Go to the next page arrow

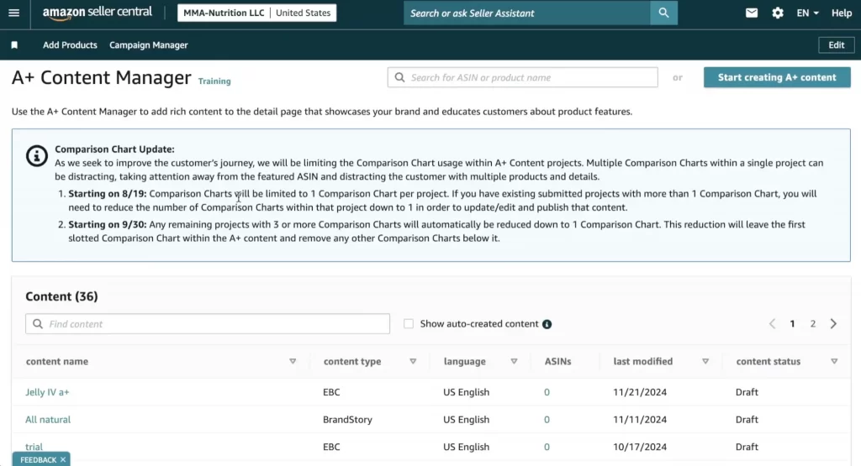pos(833,323)
